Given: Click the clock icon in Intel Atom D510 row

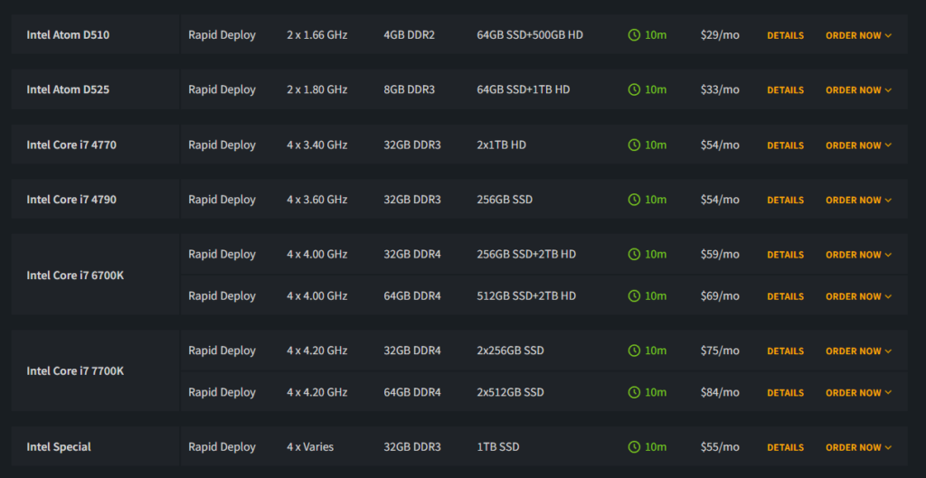Looking at the screenshot, I should coord(634,35).
